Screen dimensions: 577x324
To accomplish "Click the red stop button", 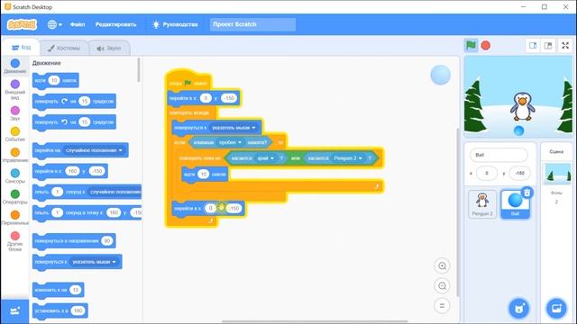I will coord(486,46).
